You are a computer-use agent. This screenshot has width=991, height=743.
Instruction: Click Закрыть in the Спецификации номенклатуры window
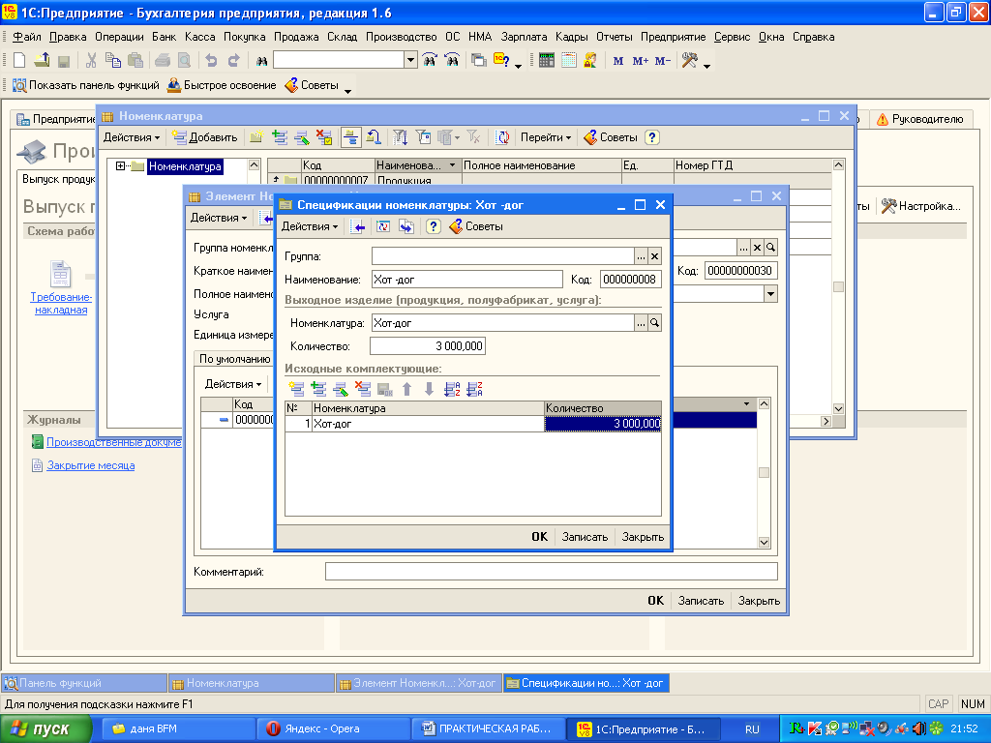pyautogui.click(x=643, y=537)
